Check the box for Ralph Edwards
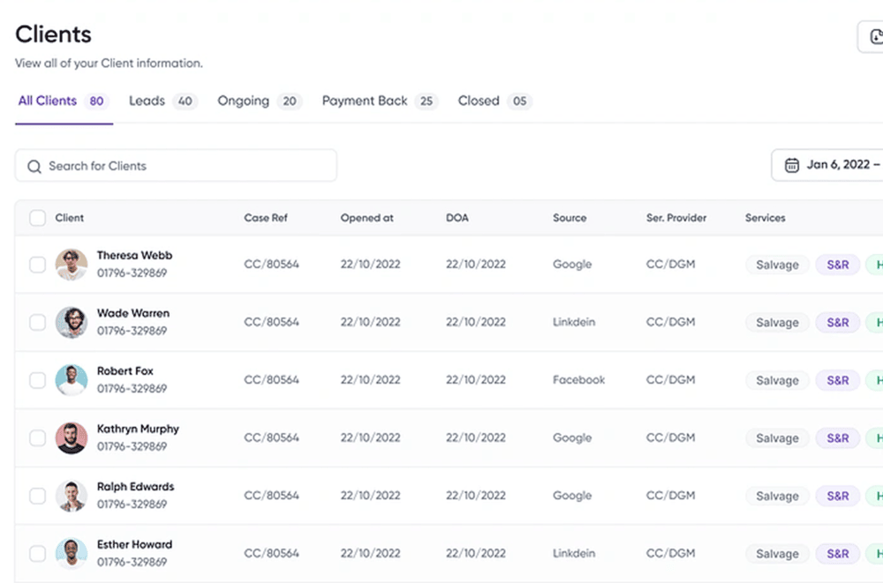This screenshot has width=883, height=583. click(x=38, y=496)
